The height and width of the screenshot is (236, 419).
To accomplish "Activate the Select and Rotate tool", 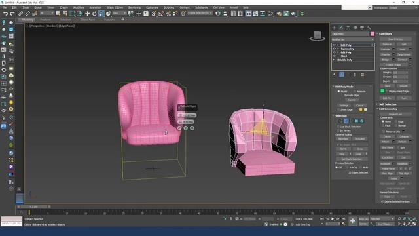I will tap(94, 14).
